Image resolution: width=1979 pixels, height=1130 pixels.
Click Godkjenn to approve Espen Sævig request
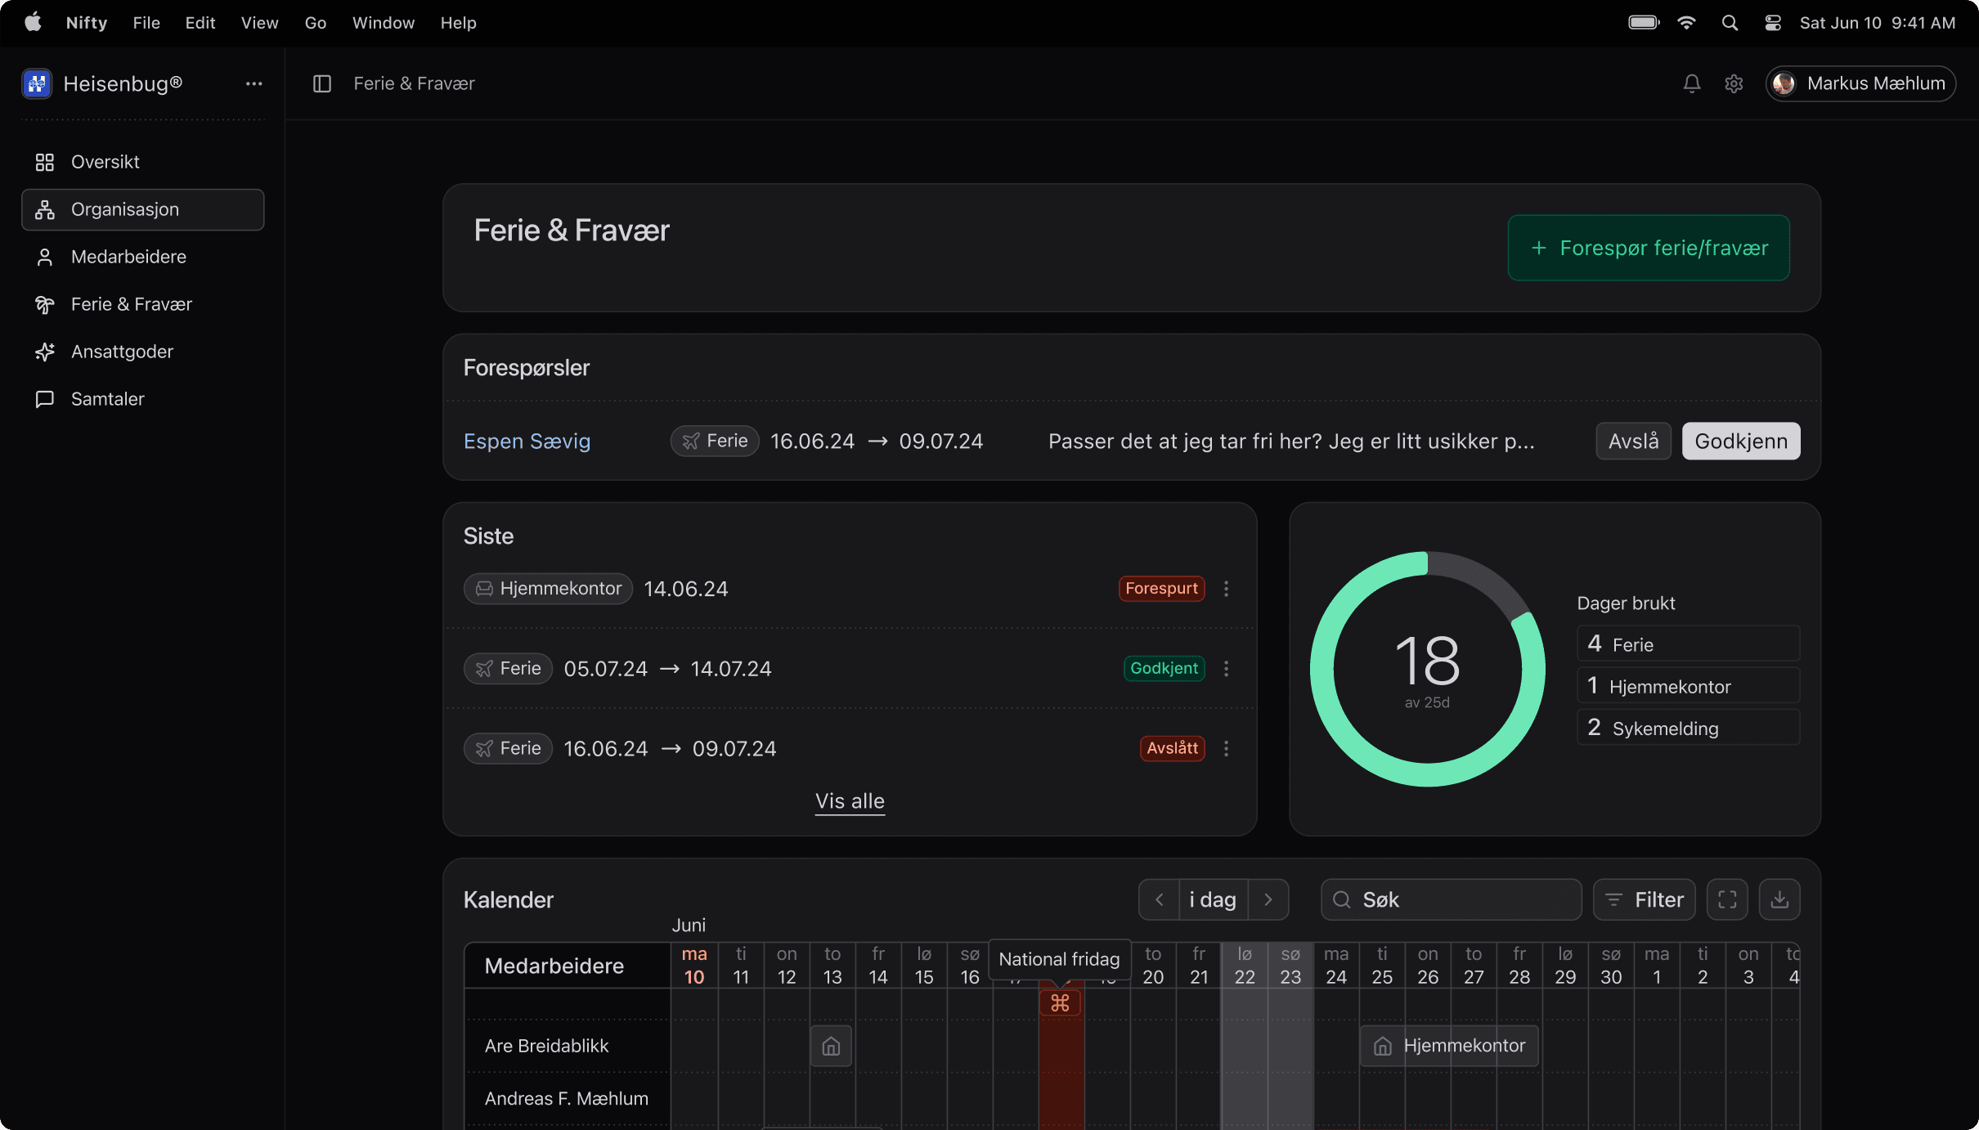click(1741, 441)
